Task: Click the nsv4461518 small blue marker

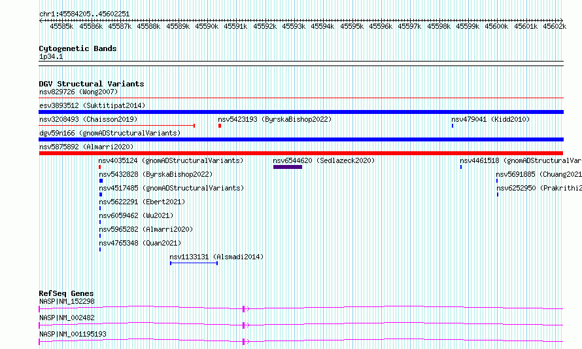Action: (461, 167)
